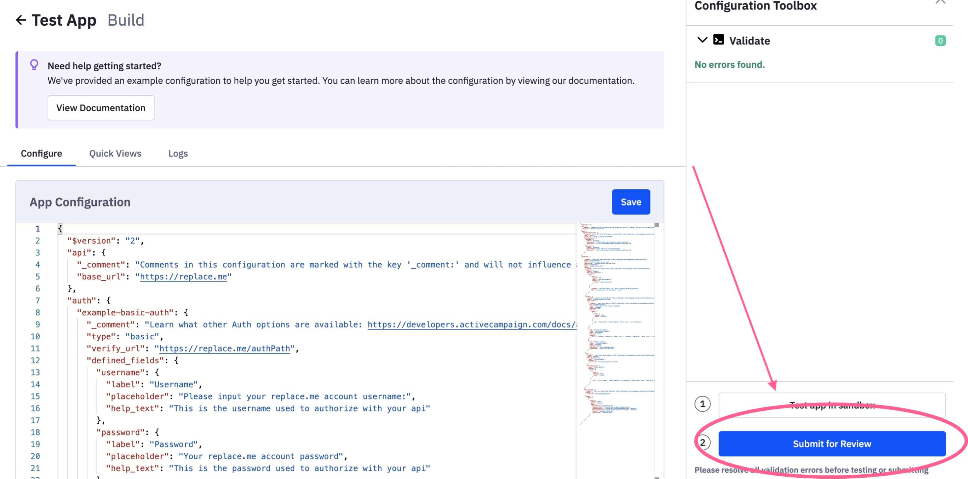Image resolution: width=968 pixels, height=479 pixels.
Task: Open the developers.activecampaign.com docs link
Action: click(x=471, y=325)
